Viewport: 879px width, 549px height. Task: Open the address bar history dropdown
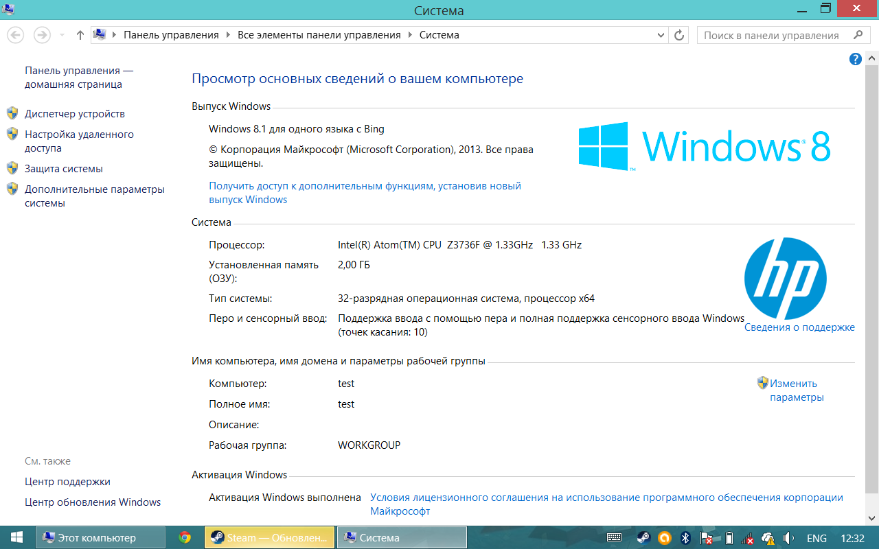click(661, 35)
